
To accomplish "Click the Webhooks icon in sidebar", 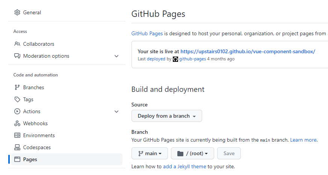I will tap(17, 123).
